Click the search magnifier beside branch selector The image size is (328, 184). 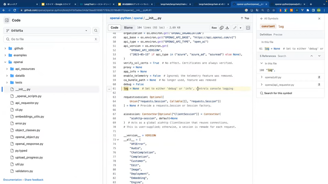click(96, 30)
